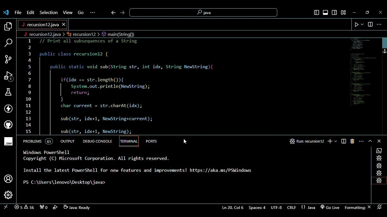
Task: Open terminal panel More Actions ellipsis
Action: coord(361,141)
